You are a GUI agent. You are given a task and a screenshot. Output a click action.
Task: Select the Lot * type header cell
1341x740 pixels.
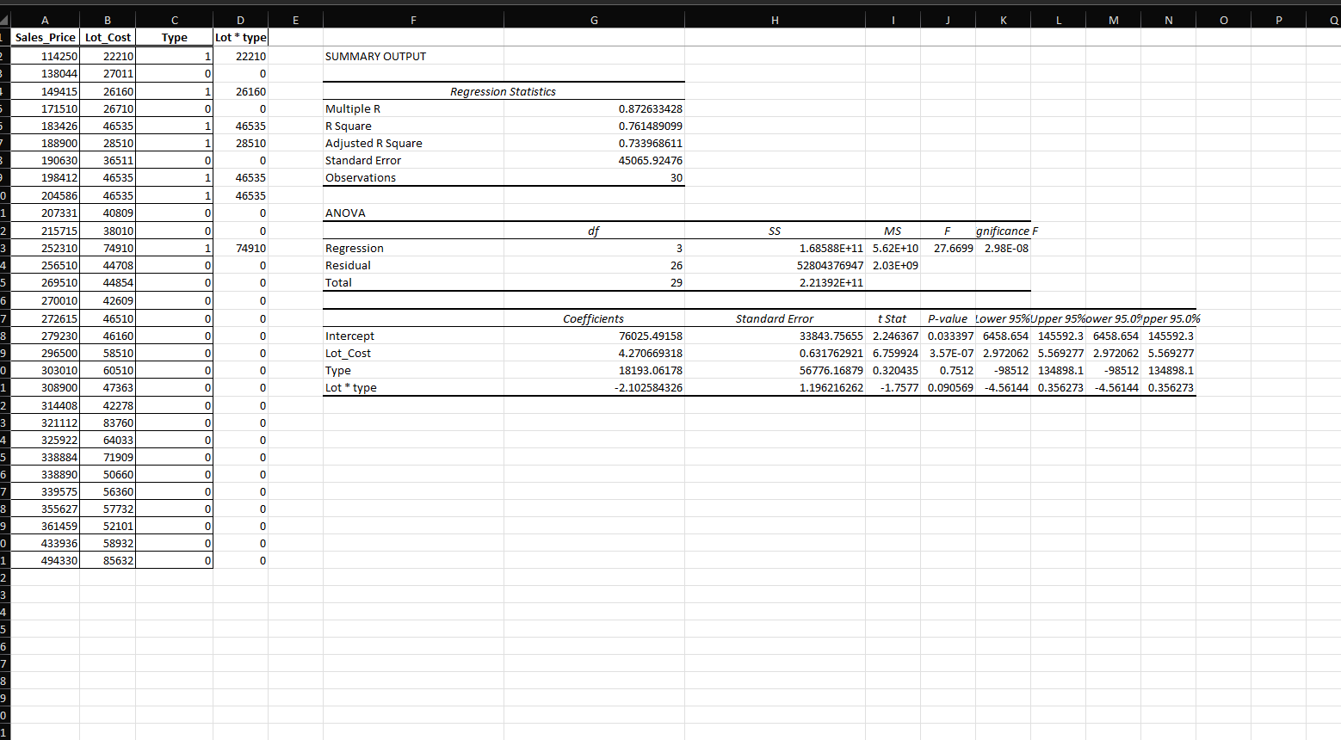click(240, 37)
